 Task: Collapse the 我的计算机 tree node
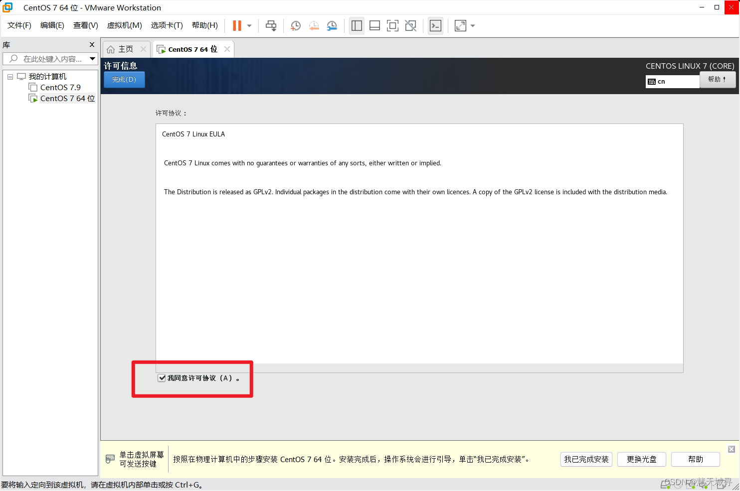pyautogui.click(x=10, y=77)
